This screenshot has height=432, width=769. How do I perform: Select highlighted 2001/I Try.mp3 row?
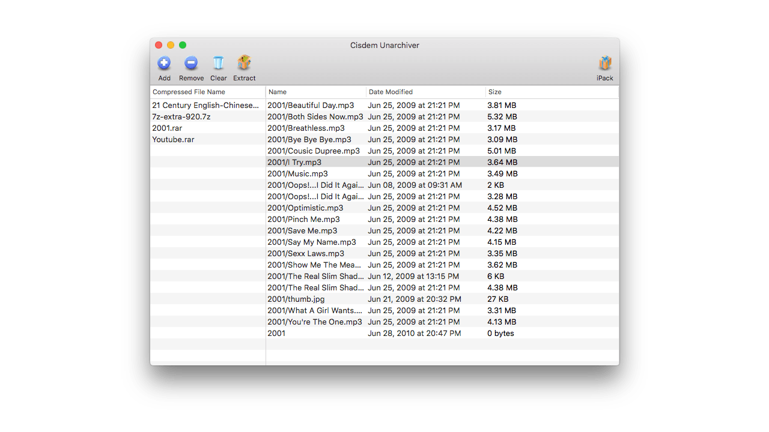(442, 162)
